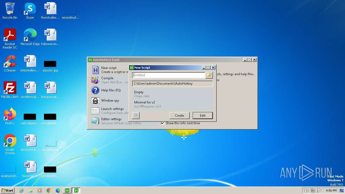The image size is (345, 194).
Task: Focus the Untitled script name field
Action: click(169, 75)
